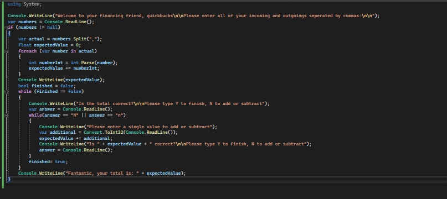This screenshot has height=199, width=447.
Task: Click the 'Convert.ToInt32' call
Action: tap(103, 132)
